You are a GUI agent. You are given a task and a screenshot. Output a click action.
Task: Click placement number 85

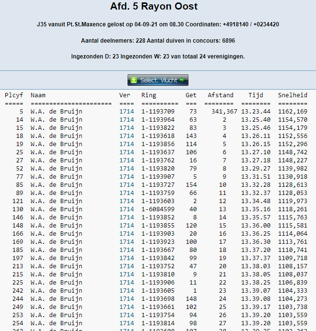tap(20, 185)
